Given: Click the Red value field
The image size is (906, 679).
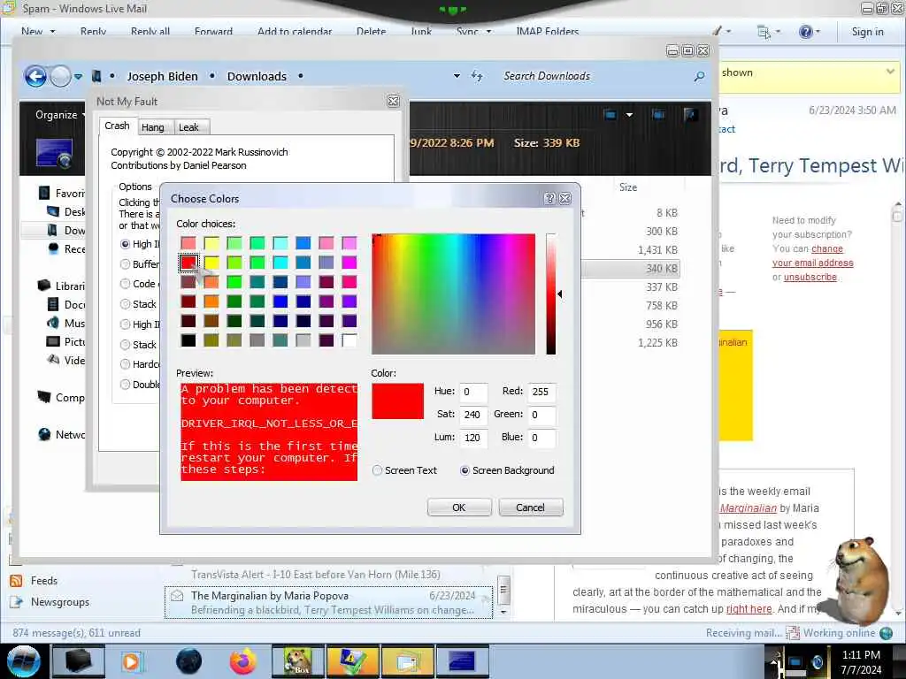Looking at the screenshot, I should pyautogui.click(x=542, y=392).
